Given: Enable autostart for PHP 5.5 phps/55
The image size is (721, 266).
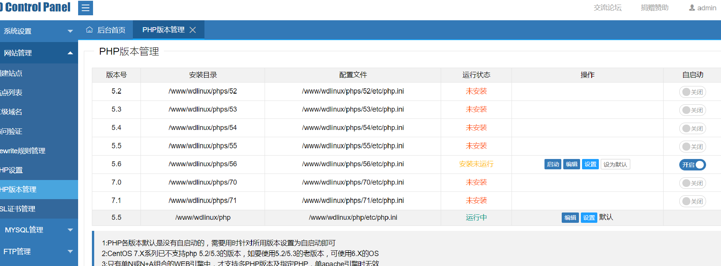Looking at the screenshot, I should point(692,147).
